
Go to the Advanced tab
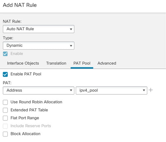(107, 63)
